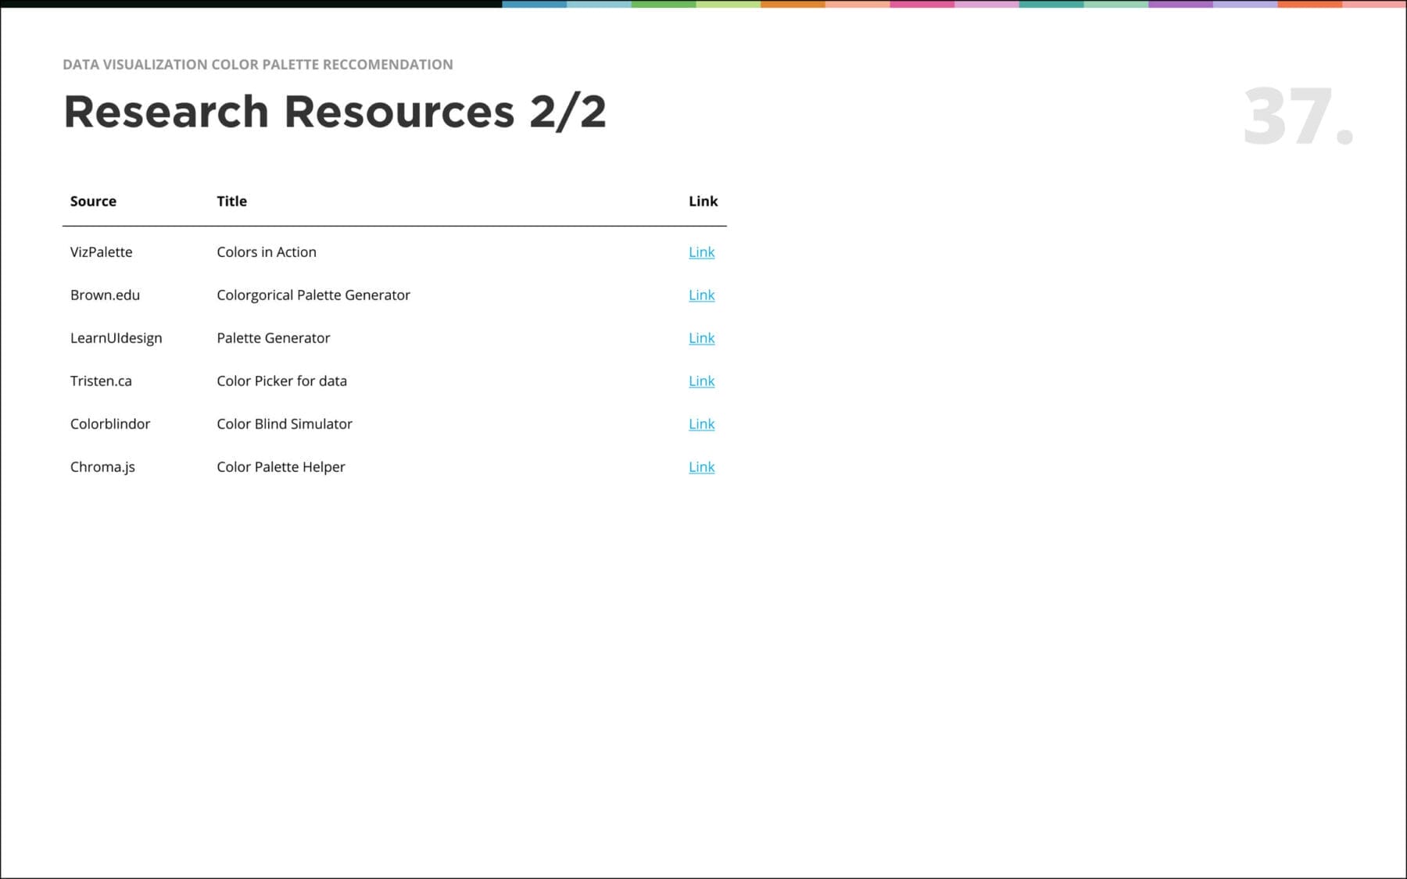
Task: Open the Color Picker for data link
Action: (701, 381)
